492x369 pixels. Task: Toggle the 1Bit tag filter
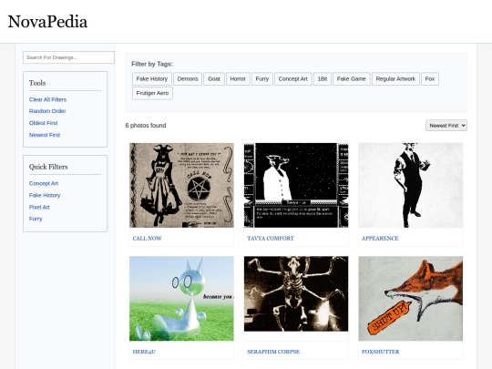point(323,78)
